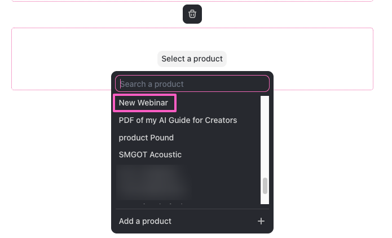This screenshot has height=238, width=392.
Task: Pick the product Pound option
Action: 146,138
